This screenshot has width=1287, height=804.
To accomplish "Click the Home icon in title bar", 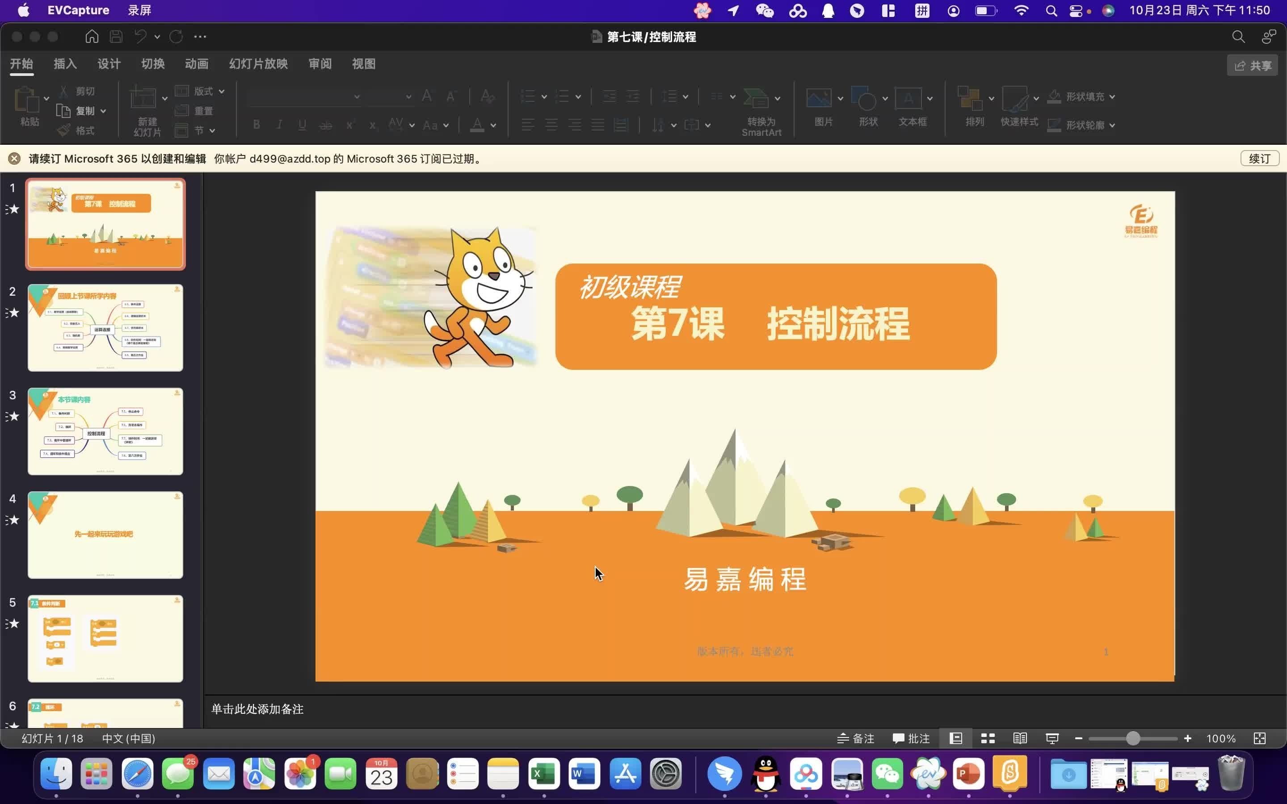I will 92,37.
